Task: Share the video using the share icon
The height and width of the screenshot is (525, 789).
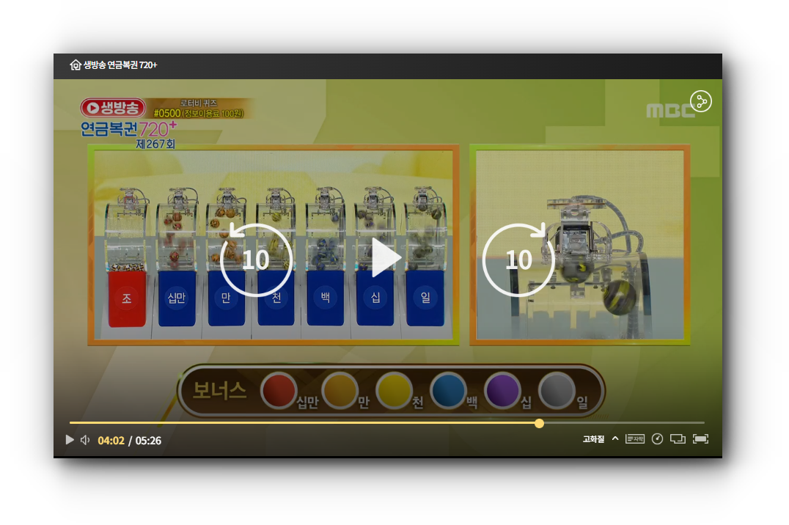Action: [700, 102]
